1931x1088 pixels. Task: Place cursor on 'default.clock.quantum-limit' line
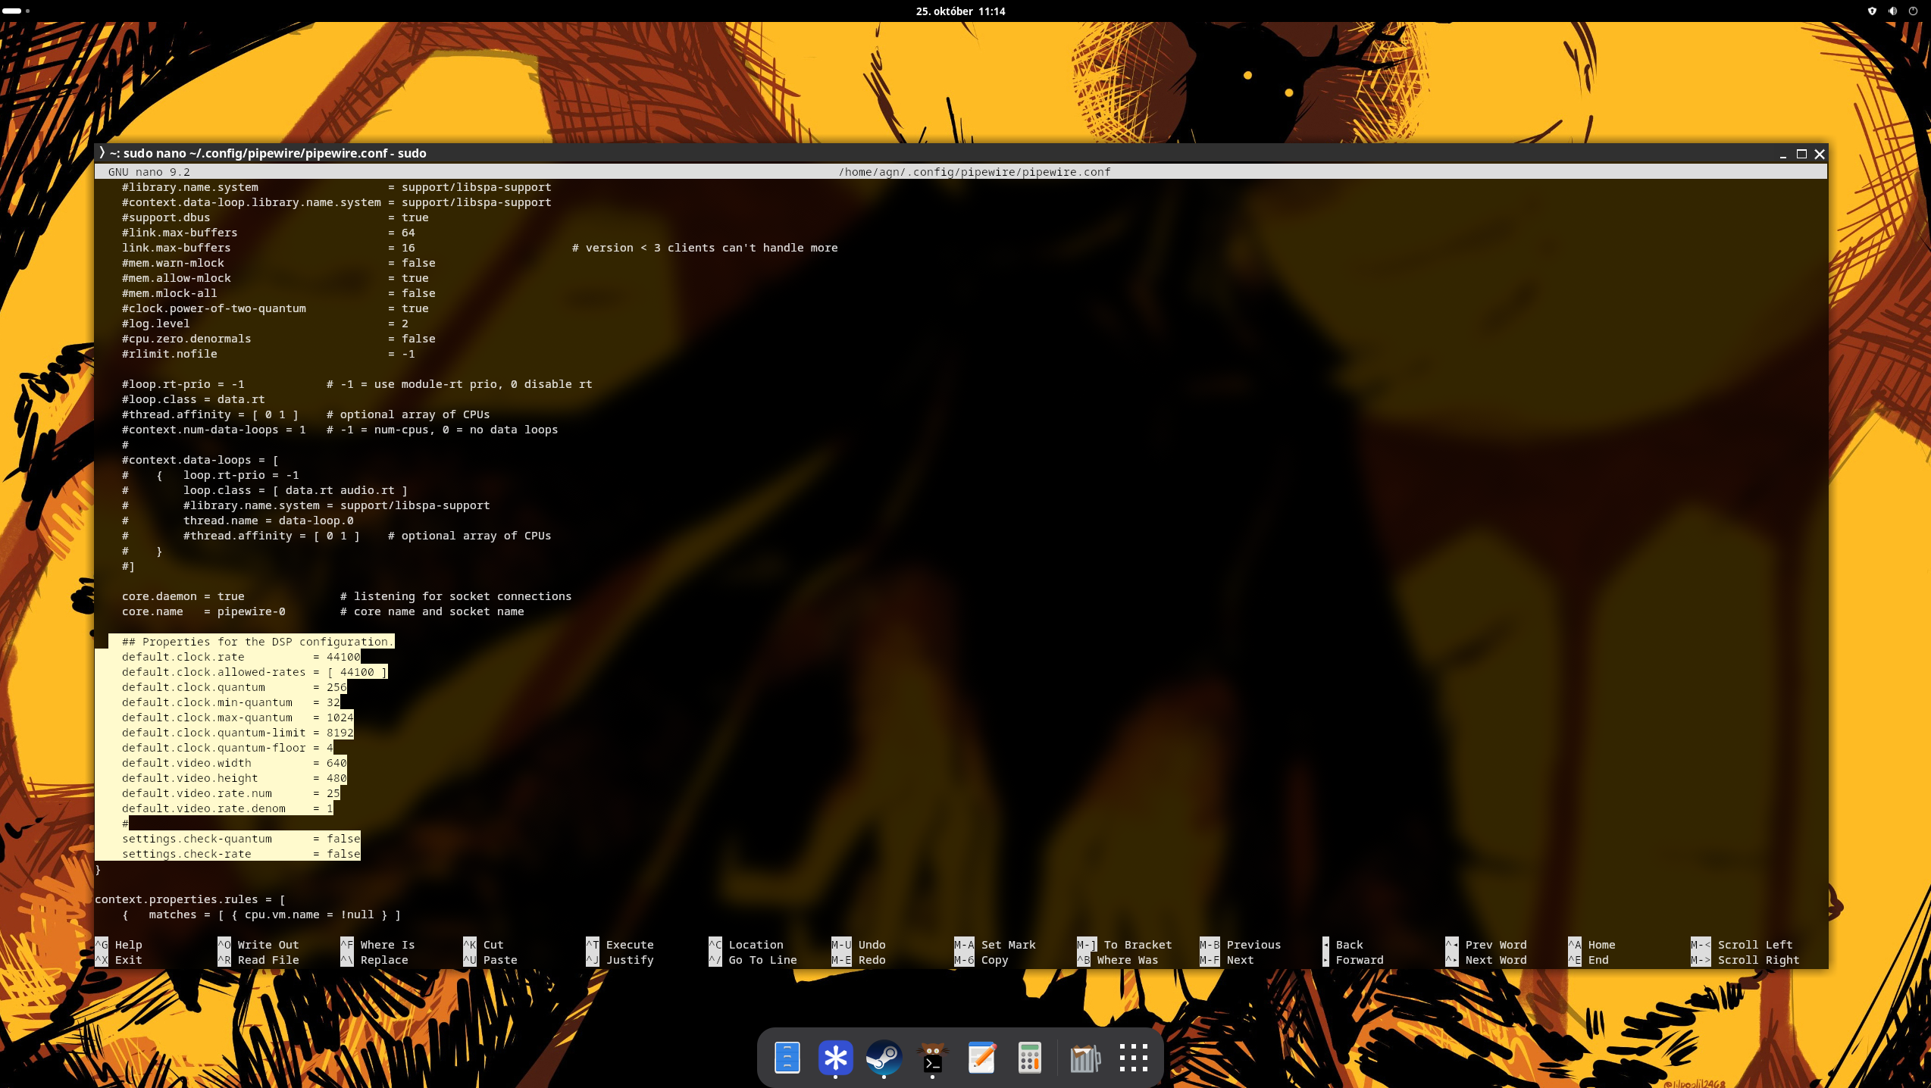click(237, 733)
